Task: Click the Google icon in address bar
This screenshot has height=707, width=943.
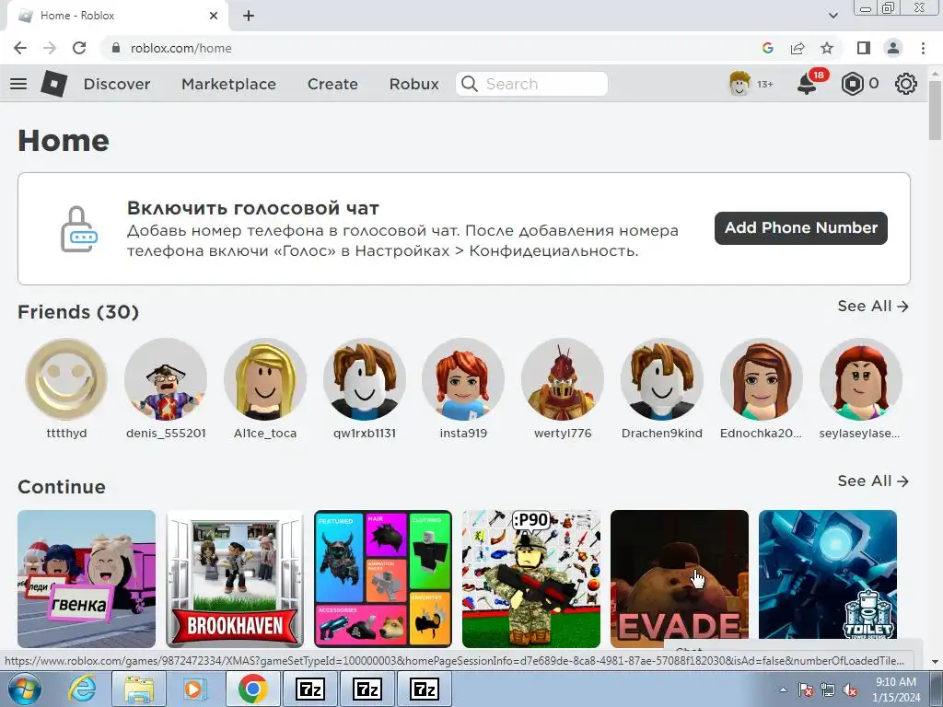Action: coord(768,48)
